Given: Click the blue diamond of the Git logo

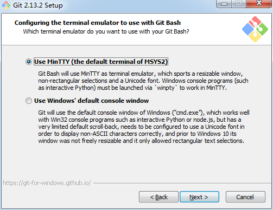Looking at the screenshot, I should pos(248,29).
